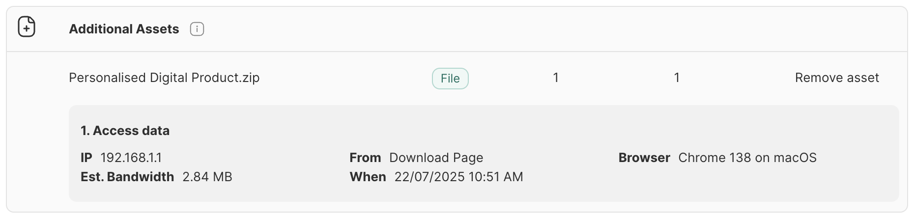Select the "1. Access data" heading

(x=125, y=131)
